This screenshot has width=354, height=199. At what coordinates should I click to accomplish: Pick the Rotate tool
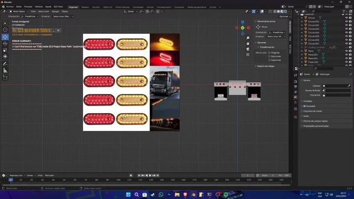5,43
